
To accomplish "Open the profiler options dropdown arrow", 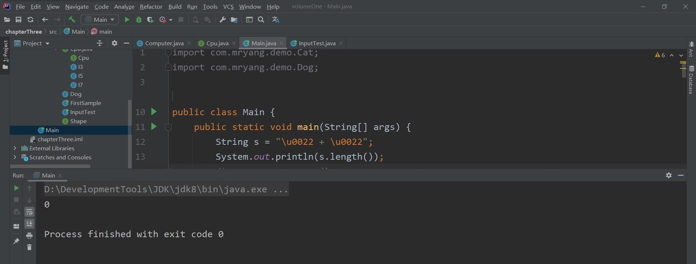I will 171,20.
